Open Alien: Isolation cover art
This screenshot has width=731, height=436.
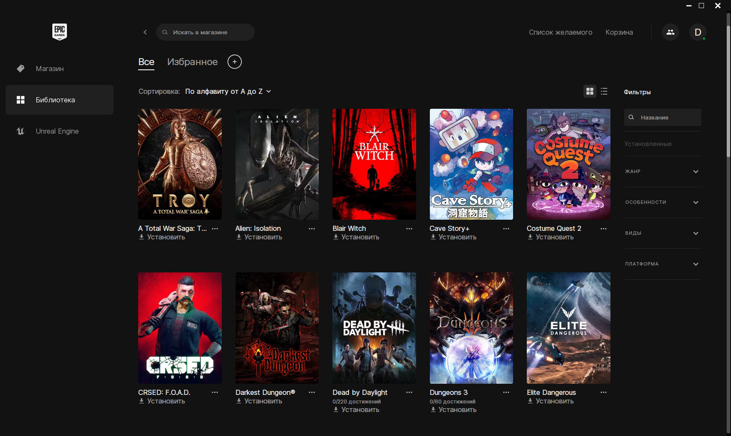(277, 164)
